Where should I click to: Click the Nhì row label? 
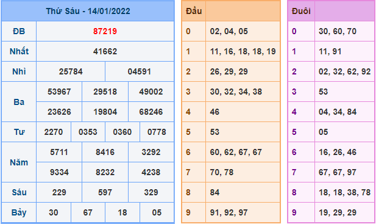(x=19, y=71)
